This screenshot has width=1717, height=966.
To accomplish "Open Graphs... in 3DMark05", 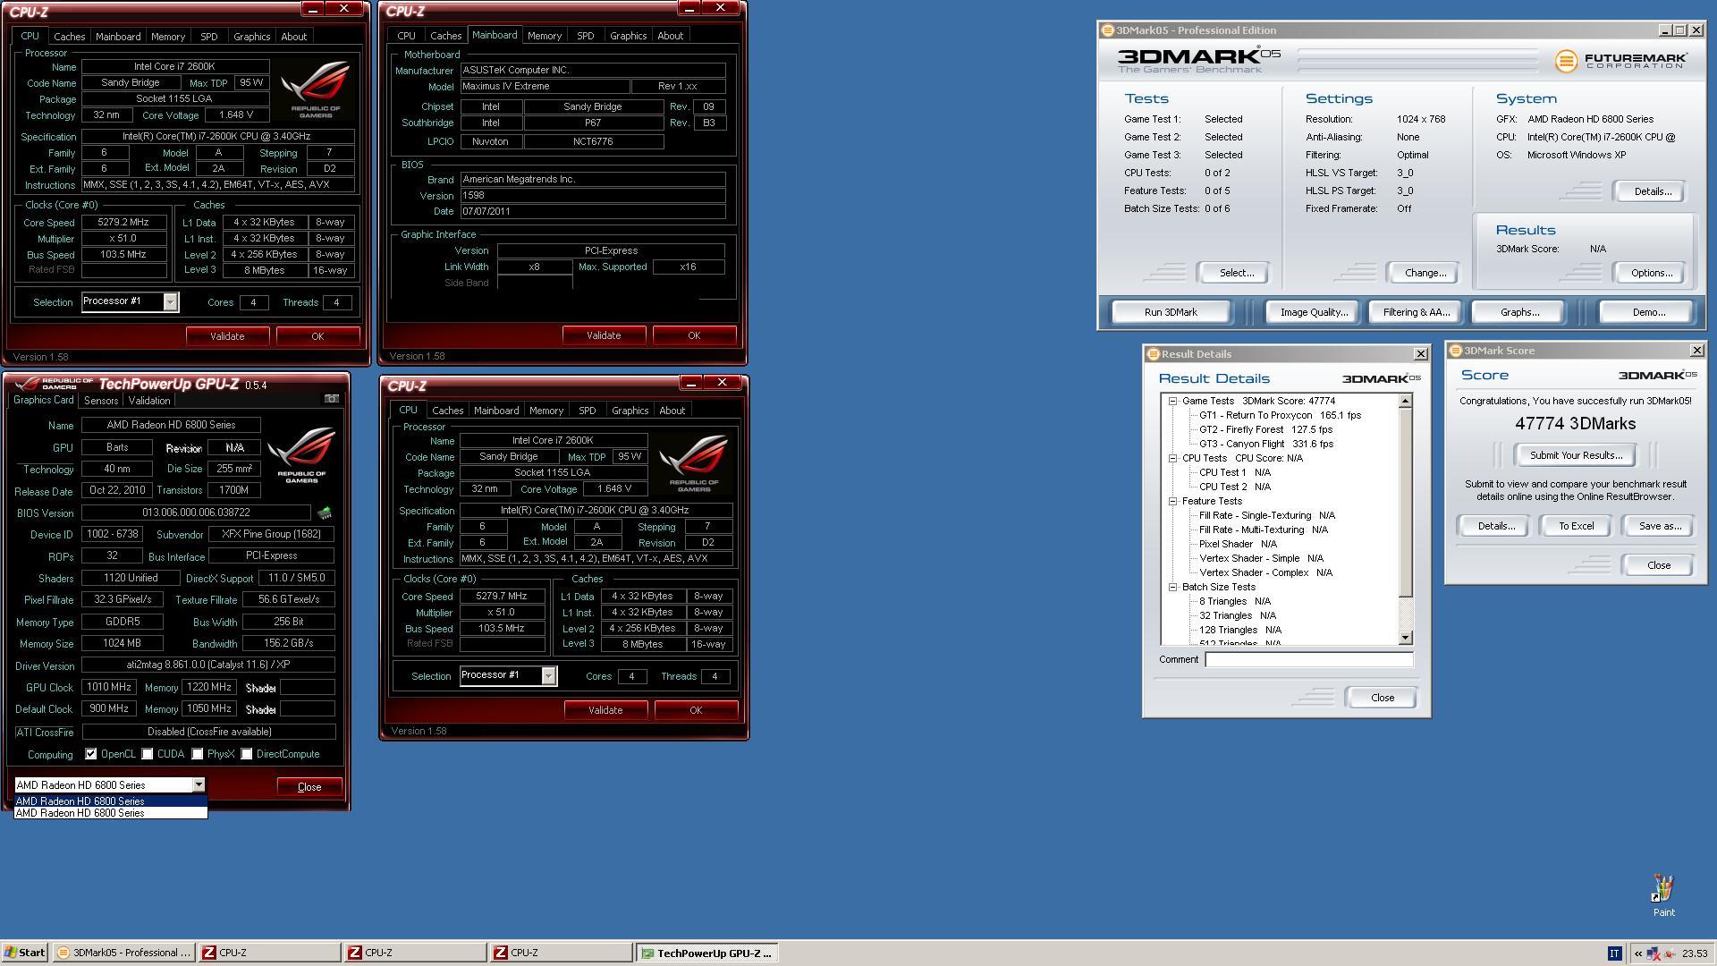I will coord(1519,312).
